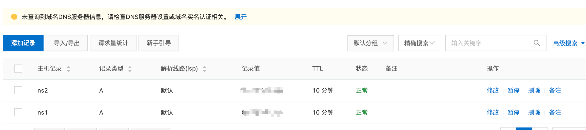586x130 pixels.
Task: Click the yellow warning icon
Action: (14, 17)
